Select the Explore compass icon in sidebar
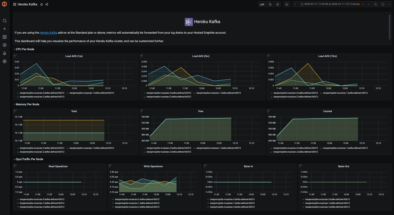Image resolution: width=394 pixels, height=215 pixels. [x=4, y=45]
